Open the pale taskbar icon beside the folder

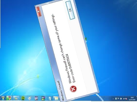point(50,98)
